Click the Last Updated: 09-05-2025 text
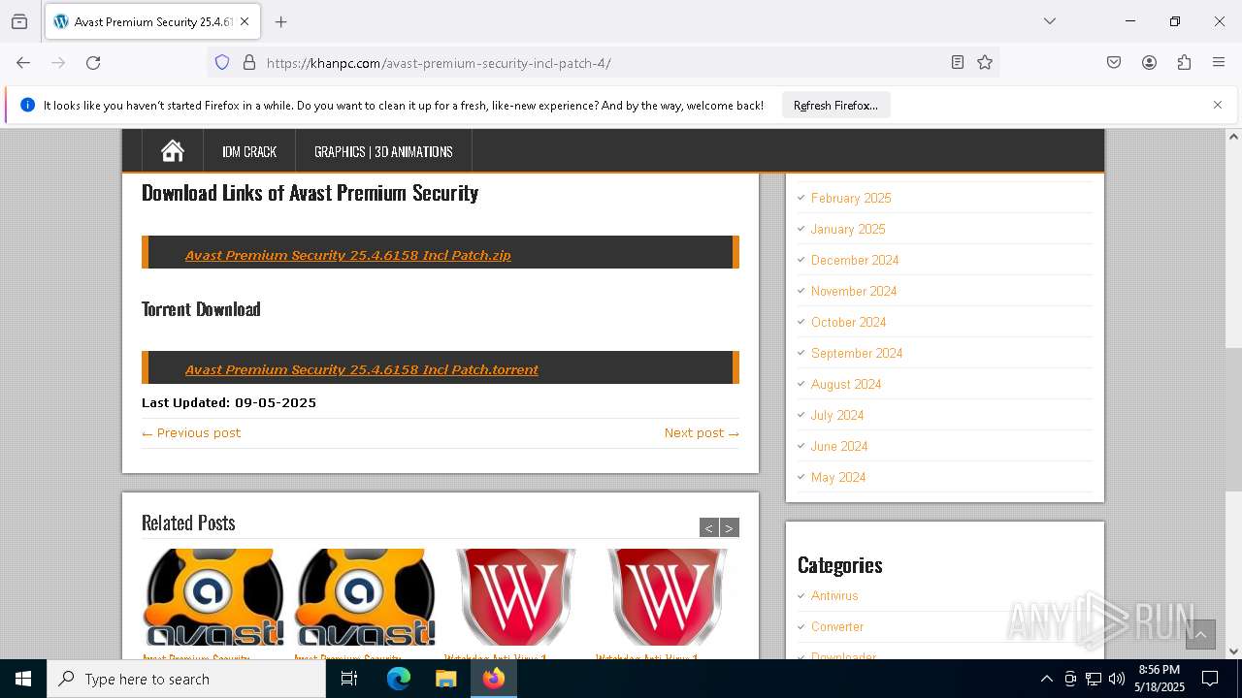The image size is (1242, 698). tap(229, 402)
